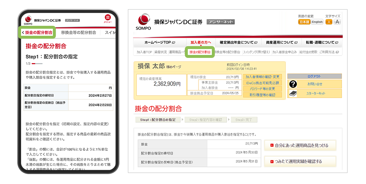The width and height of the screenshot is (366, 184).
Task: Click the question mark inquiry icon
Action: 293,84
